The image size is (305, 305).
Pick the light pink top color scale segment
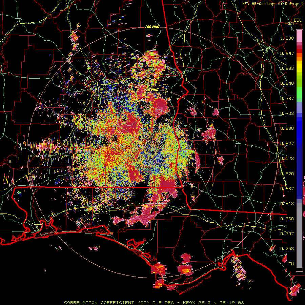[x=299, y=36]
